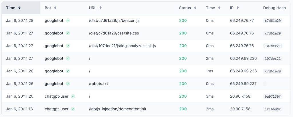Click the verified badge in the site.css row
The width and height of the screenshot is (293, 117).
68,33
